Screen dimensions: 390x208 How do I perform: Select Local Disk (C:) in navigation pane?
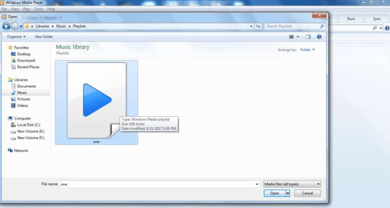click(29, 125)
